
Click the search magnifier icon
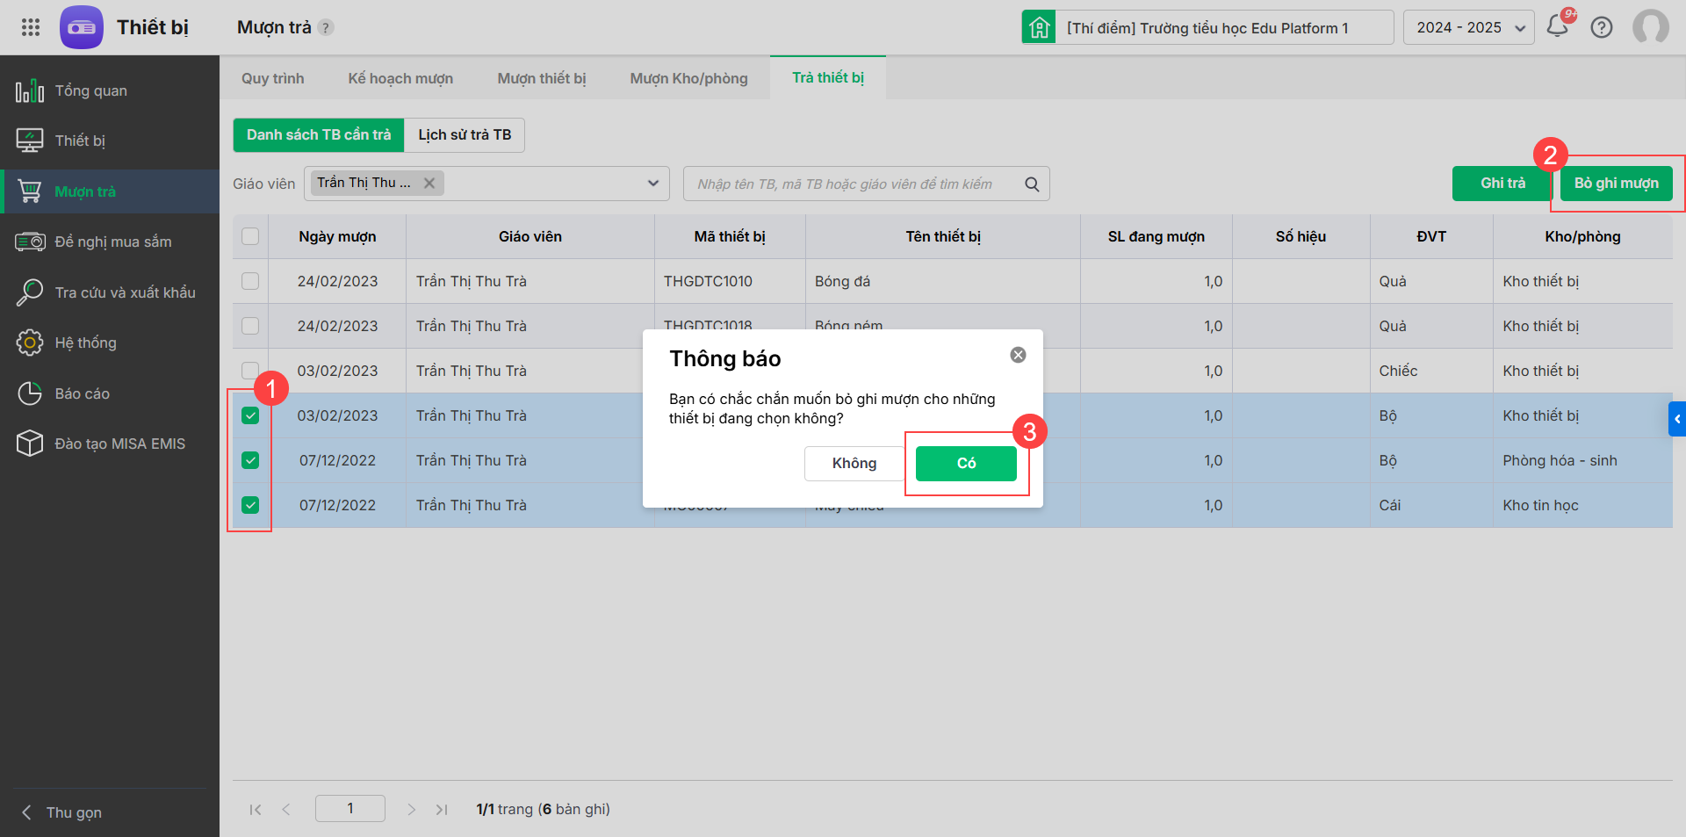click(x=1032, y=184)
